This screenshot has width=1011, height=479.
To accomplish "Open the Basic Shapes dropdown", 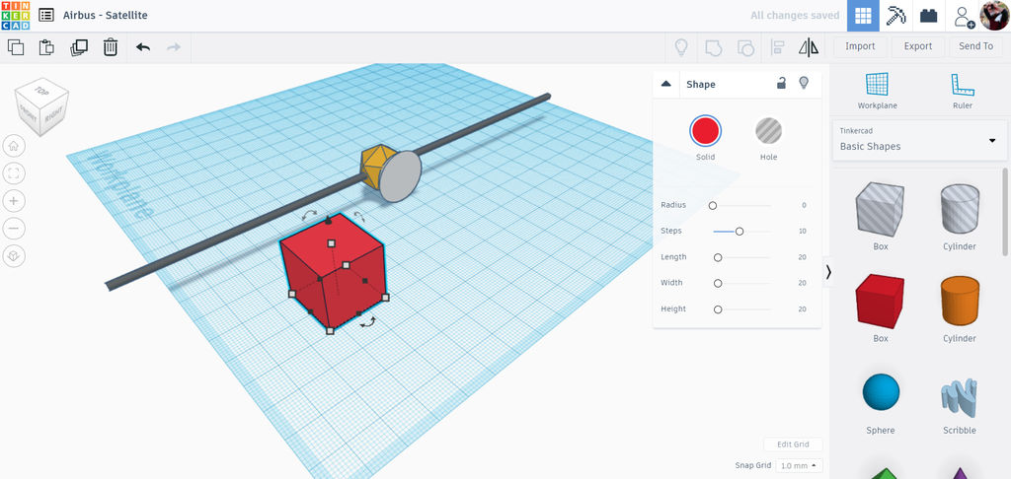I will click(919, 140).
